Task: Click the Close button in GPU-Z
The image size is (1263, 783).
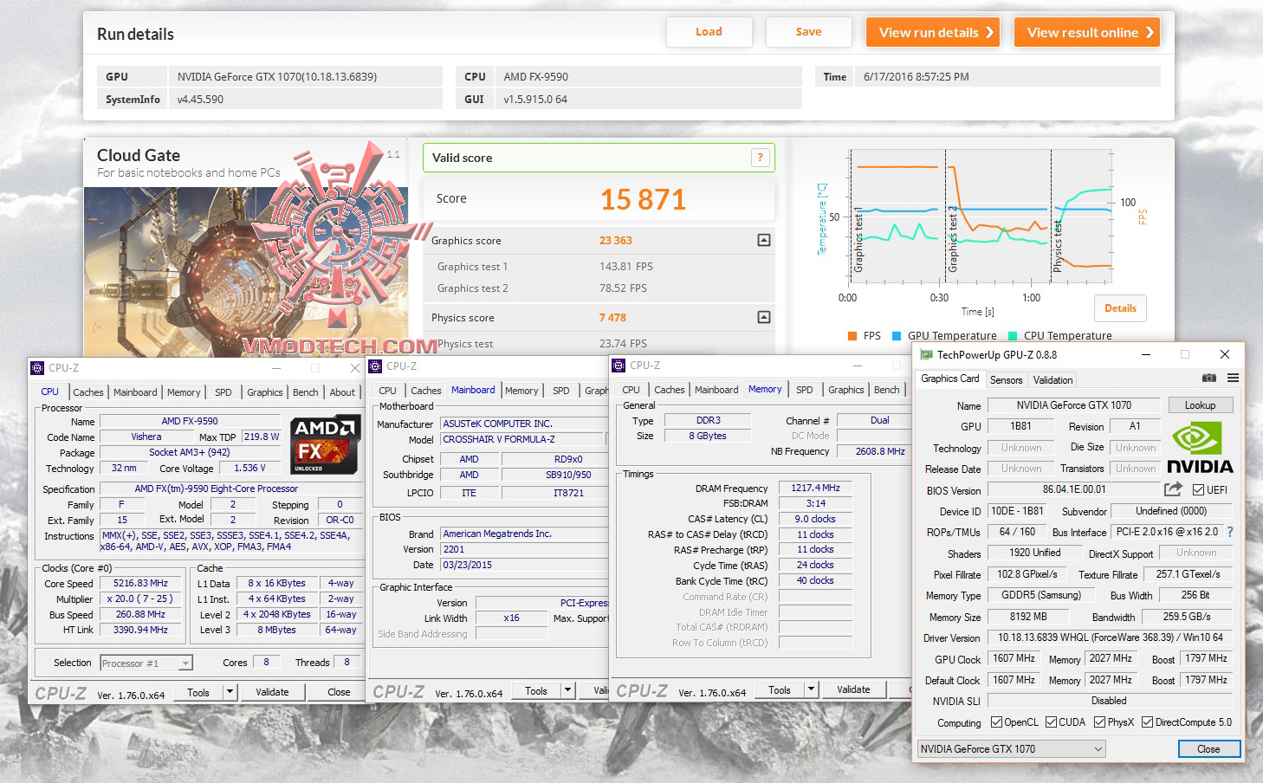Action: [1208, 749]
